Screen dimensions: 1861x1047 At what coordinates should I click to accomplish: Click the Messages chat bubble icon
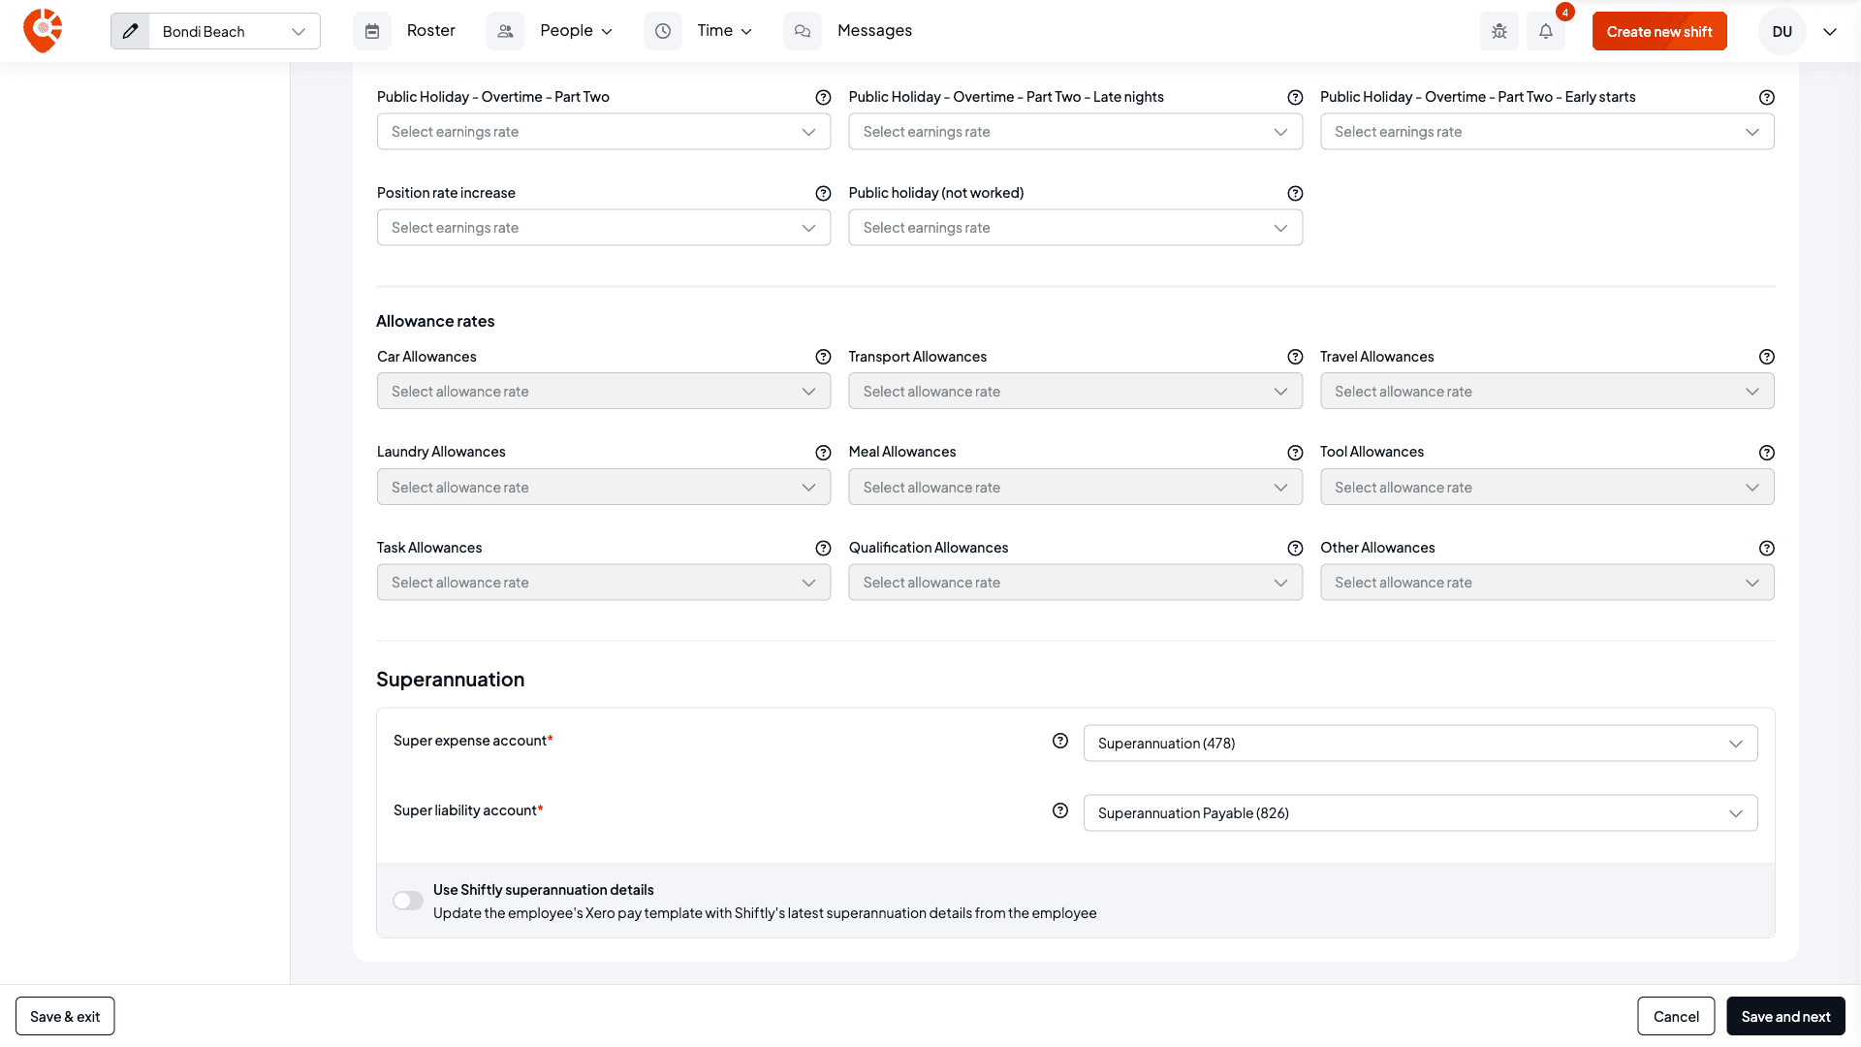tap(803, 31)
